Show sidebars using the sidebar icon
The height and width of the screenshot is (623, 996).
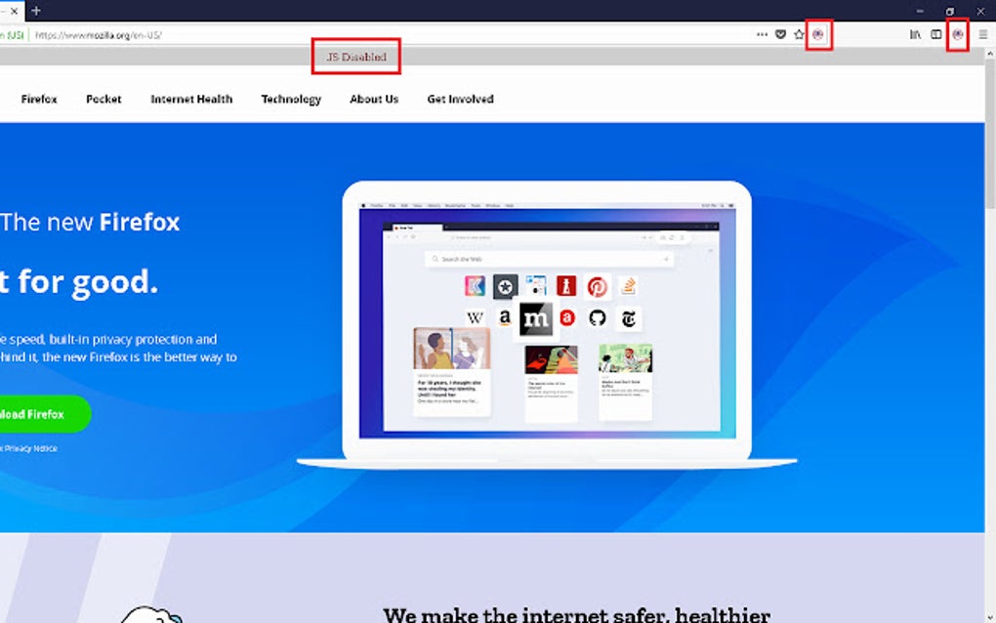point(936,34)
